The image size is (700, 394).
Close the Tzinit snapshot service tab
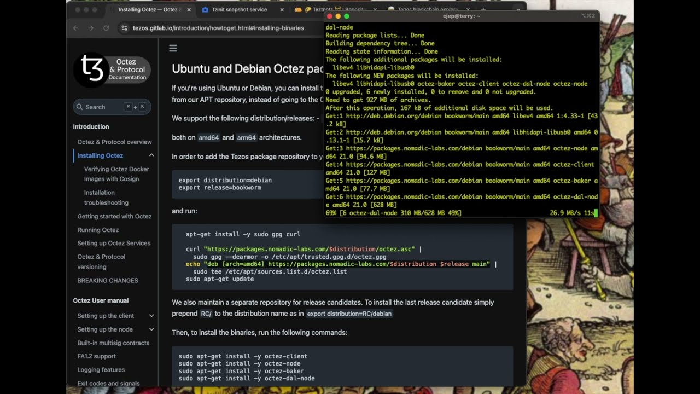[x=282, y=10]
